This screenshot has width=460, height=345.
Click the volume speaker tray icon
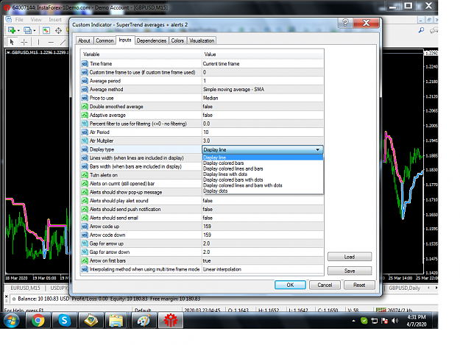pos(395,321)
